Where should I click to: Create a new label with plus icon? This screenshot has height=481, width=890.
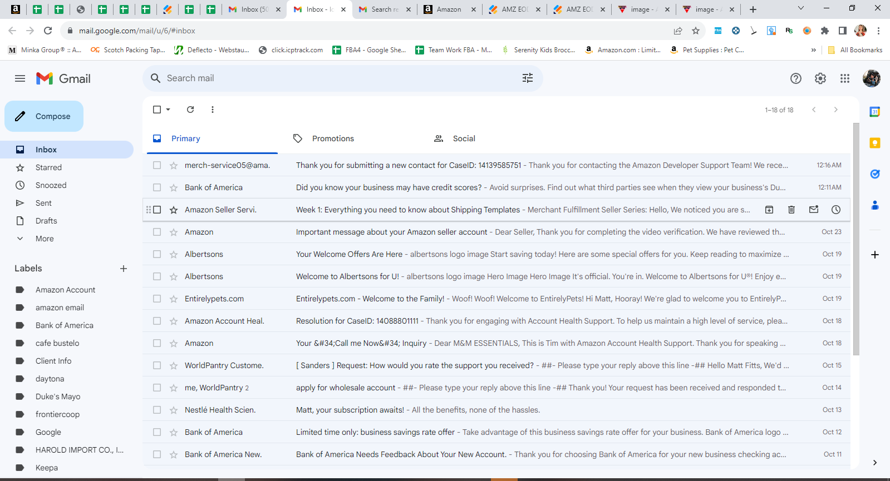[x=124, y=269]
